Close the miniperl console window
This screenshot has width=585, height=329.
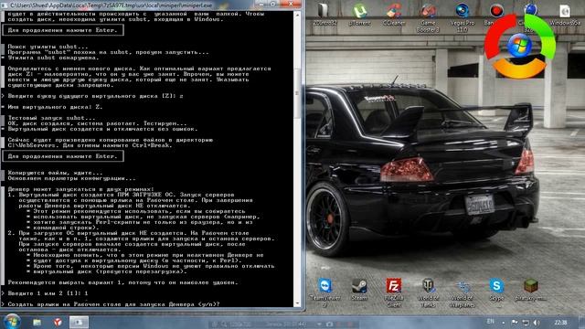(291, 4)
